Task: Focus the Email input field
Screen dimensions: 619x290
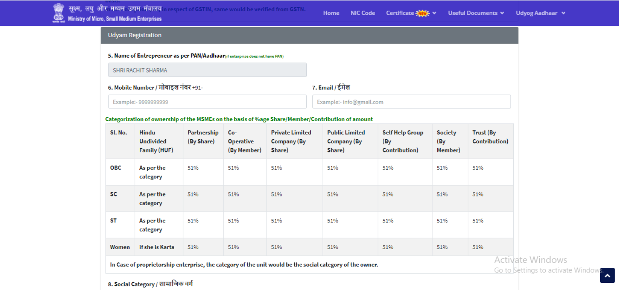Action: click(411, 102)
